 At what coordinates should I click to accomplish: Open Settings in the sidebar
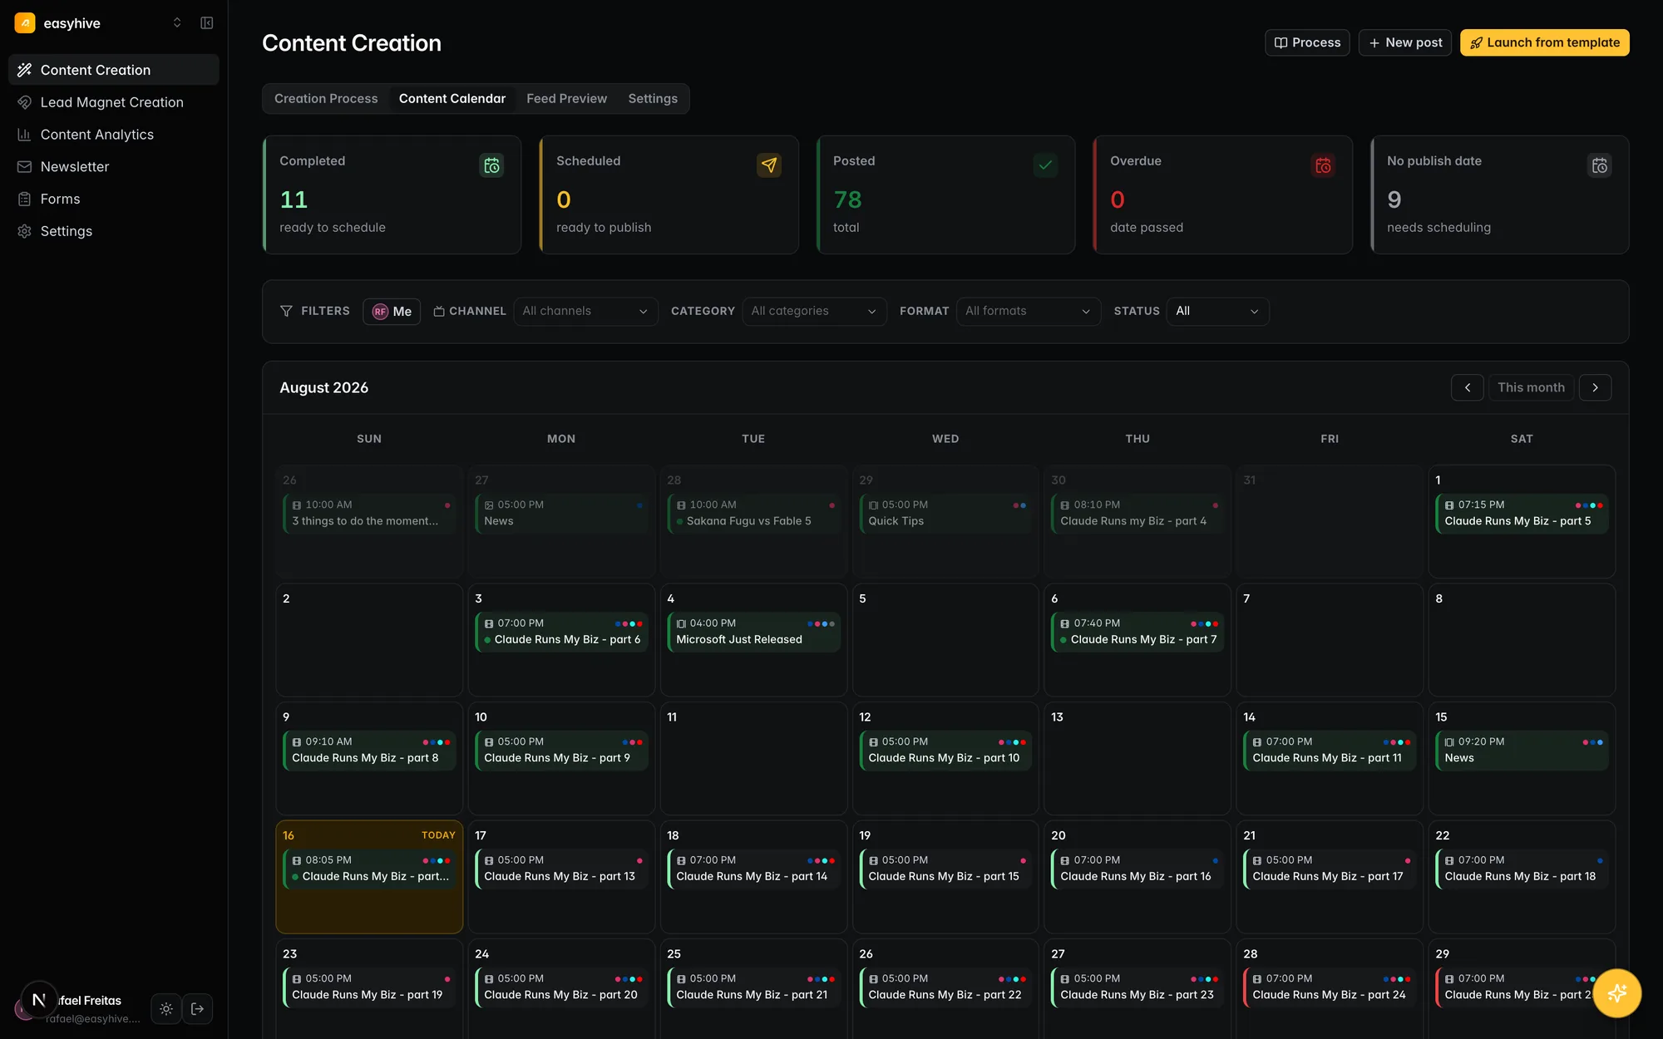tap(114, 231)
